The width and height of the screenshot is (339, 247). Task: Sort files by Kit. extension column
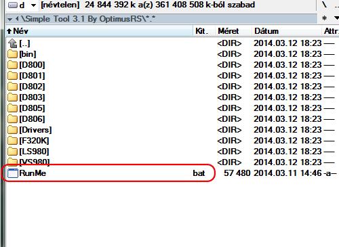(x=204, y=31)
